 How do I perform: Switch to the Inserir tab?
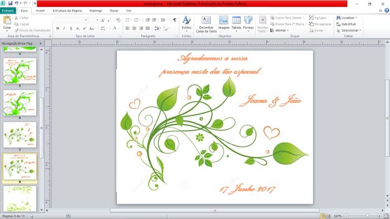coord(40,11)
